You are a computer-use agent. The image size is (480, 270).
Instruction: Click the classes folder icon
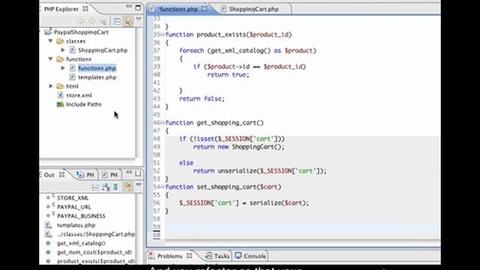pyautogui.click(x=60, y=41)
